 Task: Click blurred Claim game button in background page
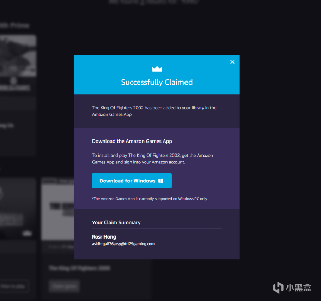point(64,286)
